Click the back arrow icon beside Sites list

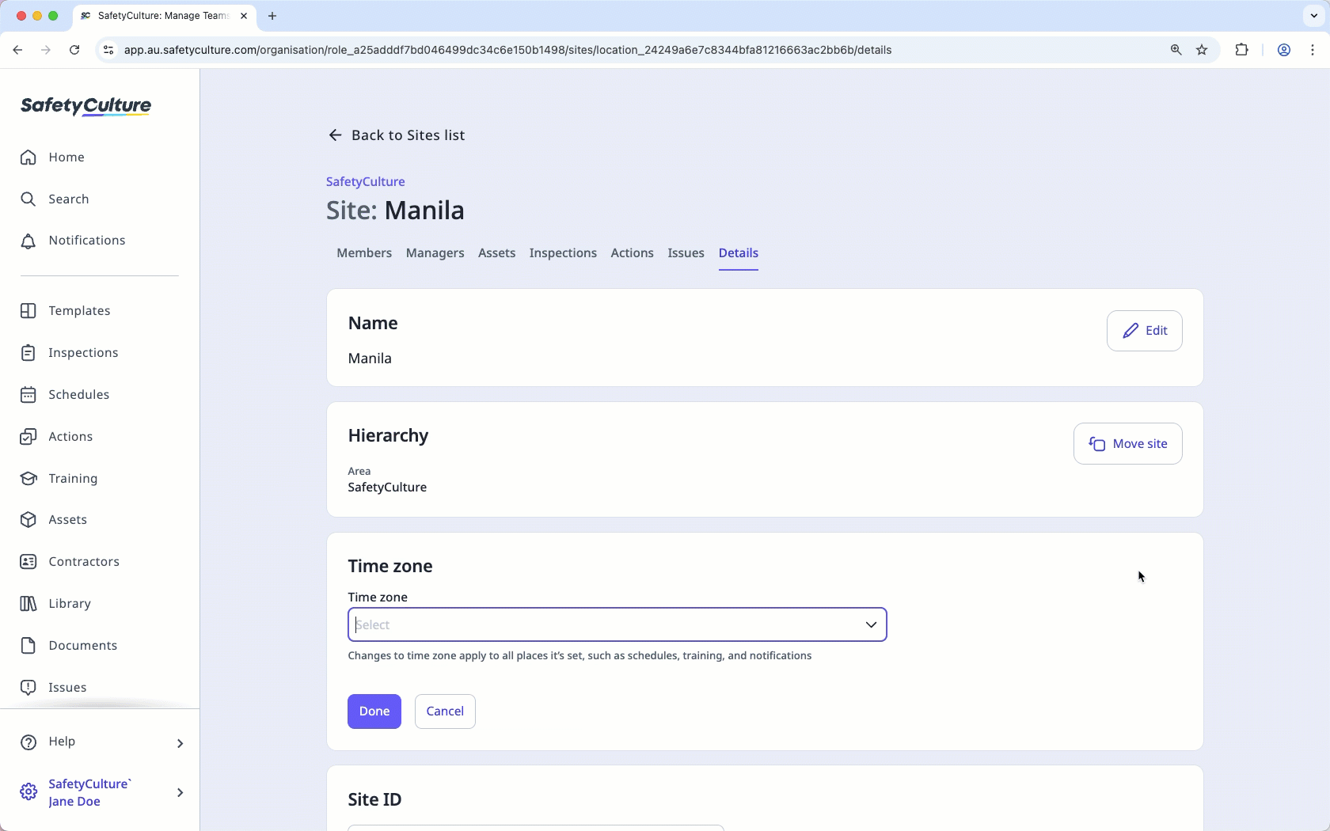click(335, 135)
